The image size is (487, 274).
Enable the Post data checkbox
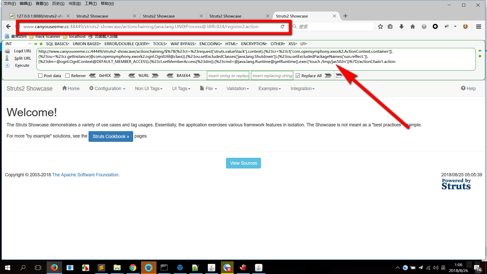pyautogui.click(x=40, y=76)
